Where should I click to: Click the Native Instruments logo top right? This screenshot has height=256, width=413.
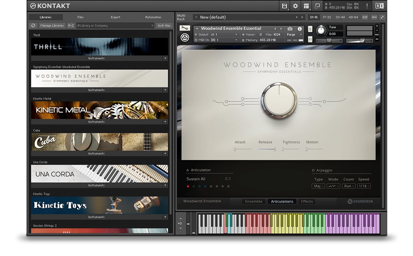tap(380, 6)
